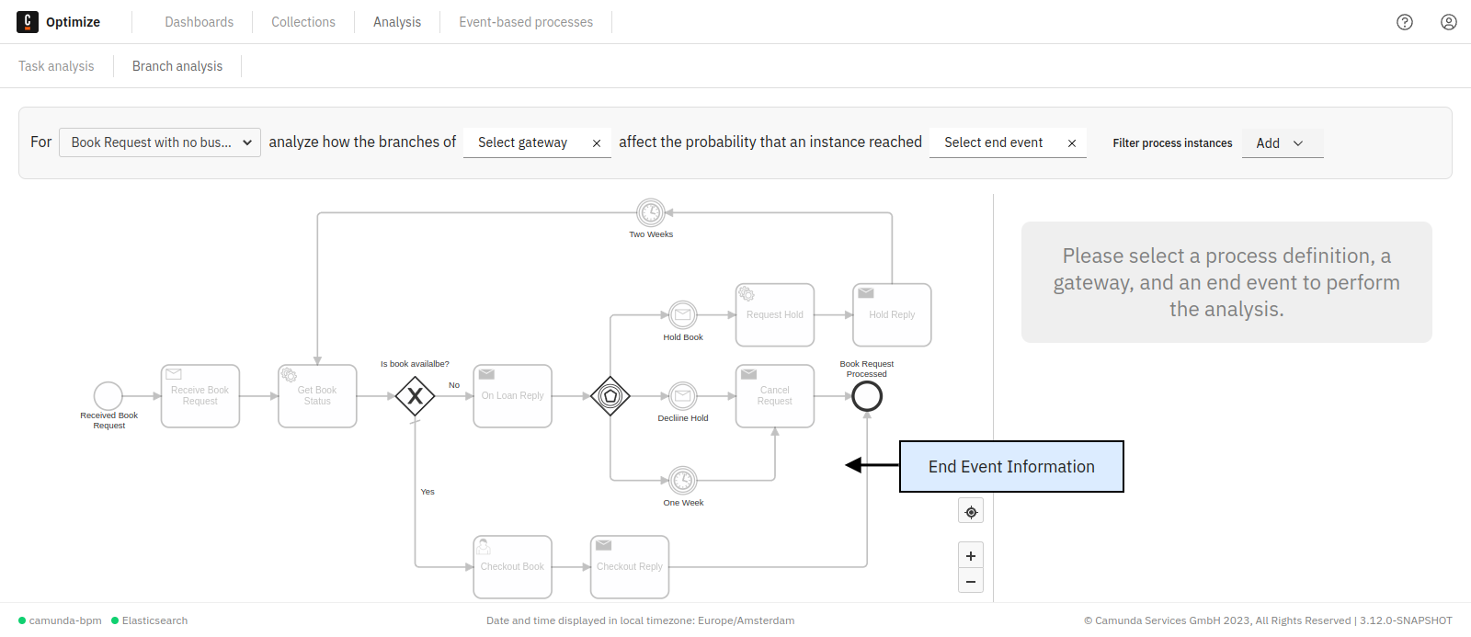Click the End Event Information callout
This screenshot has height=637, width=1471.
point(1011,466)
